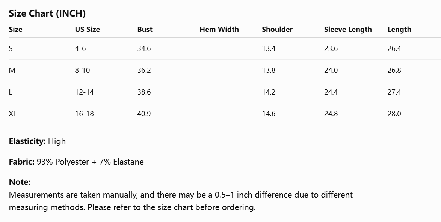The height and width of the screenshot is (222, 441).
Task: Click the XL size row label
Action: (13, 114)
